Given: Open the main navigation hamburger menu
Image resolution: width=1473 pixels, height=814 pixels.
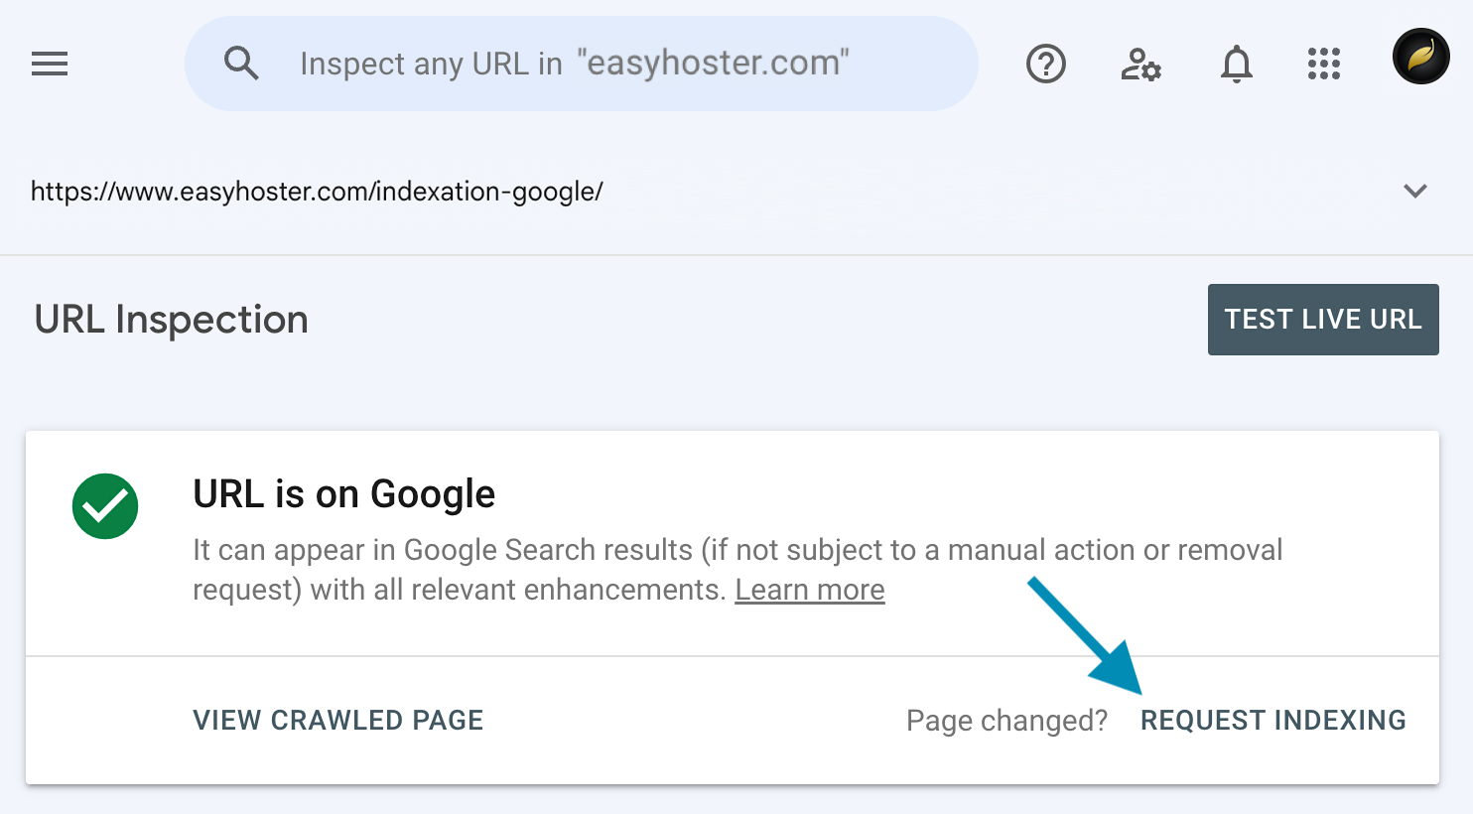Looking at the screenshot, I should pos(50,65).
